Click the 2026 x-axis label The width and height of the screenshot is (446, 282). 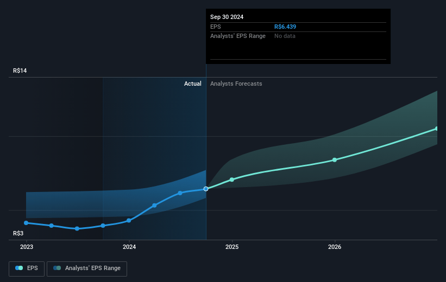point(335,247)
